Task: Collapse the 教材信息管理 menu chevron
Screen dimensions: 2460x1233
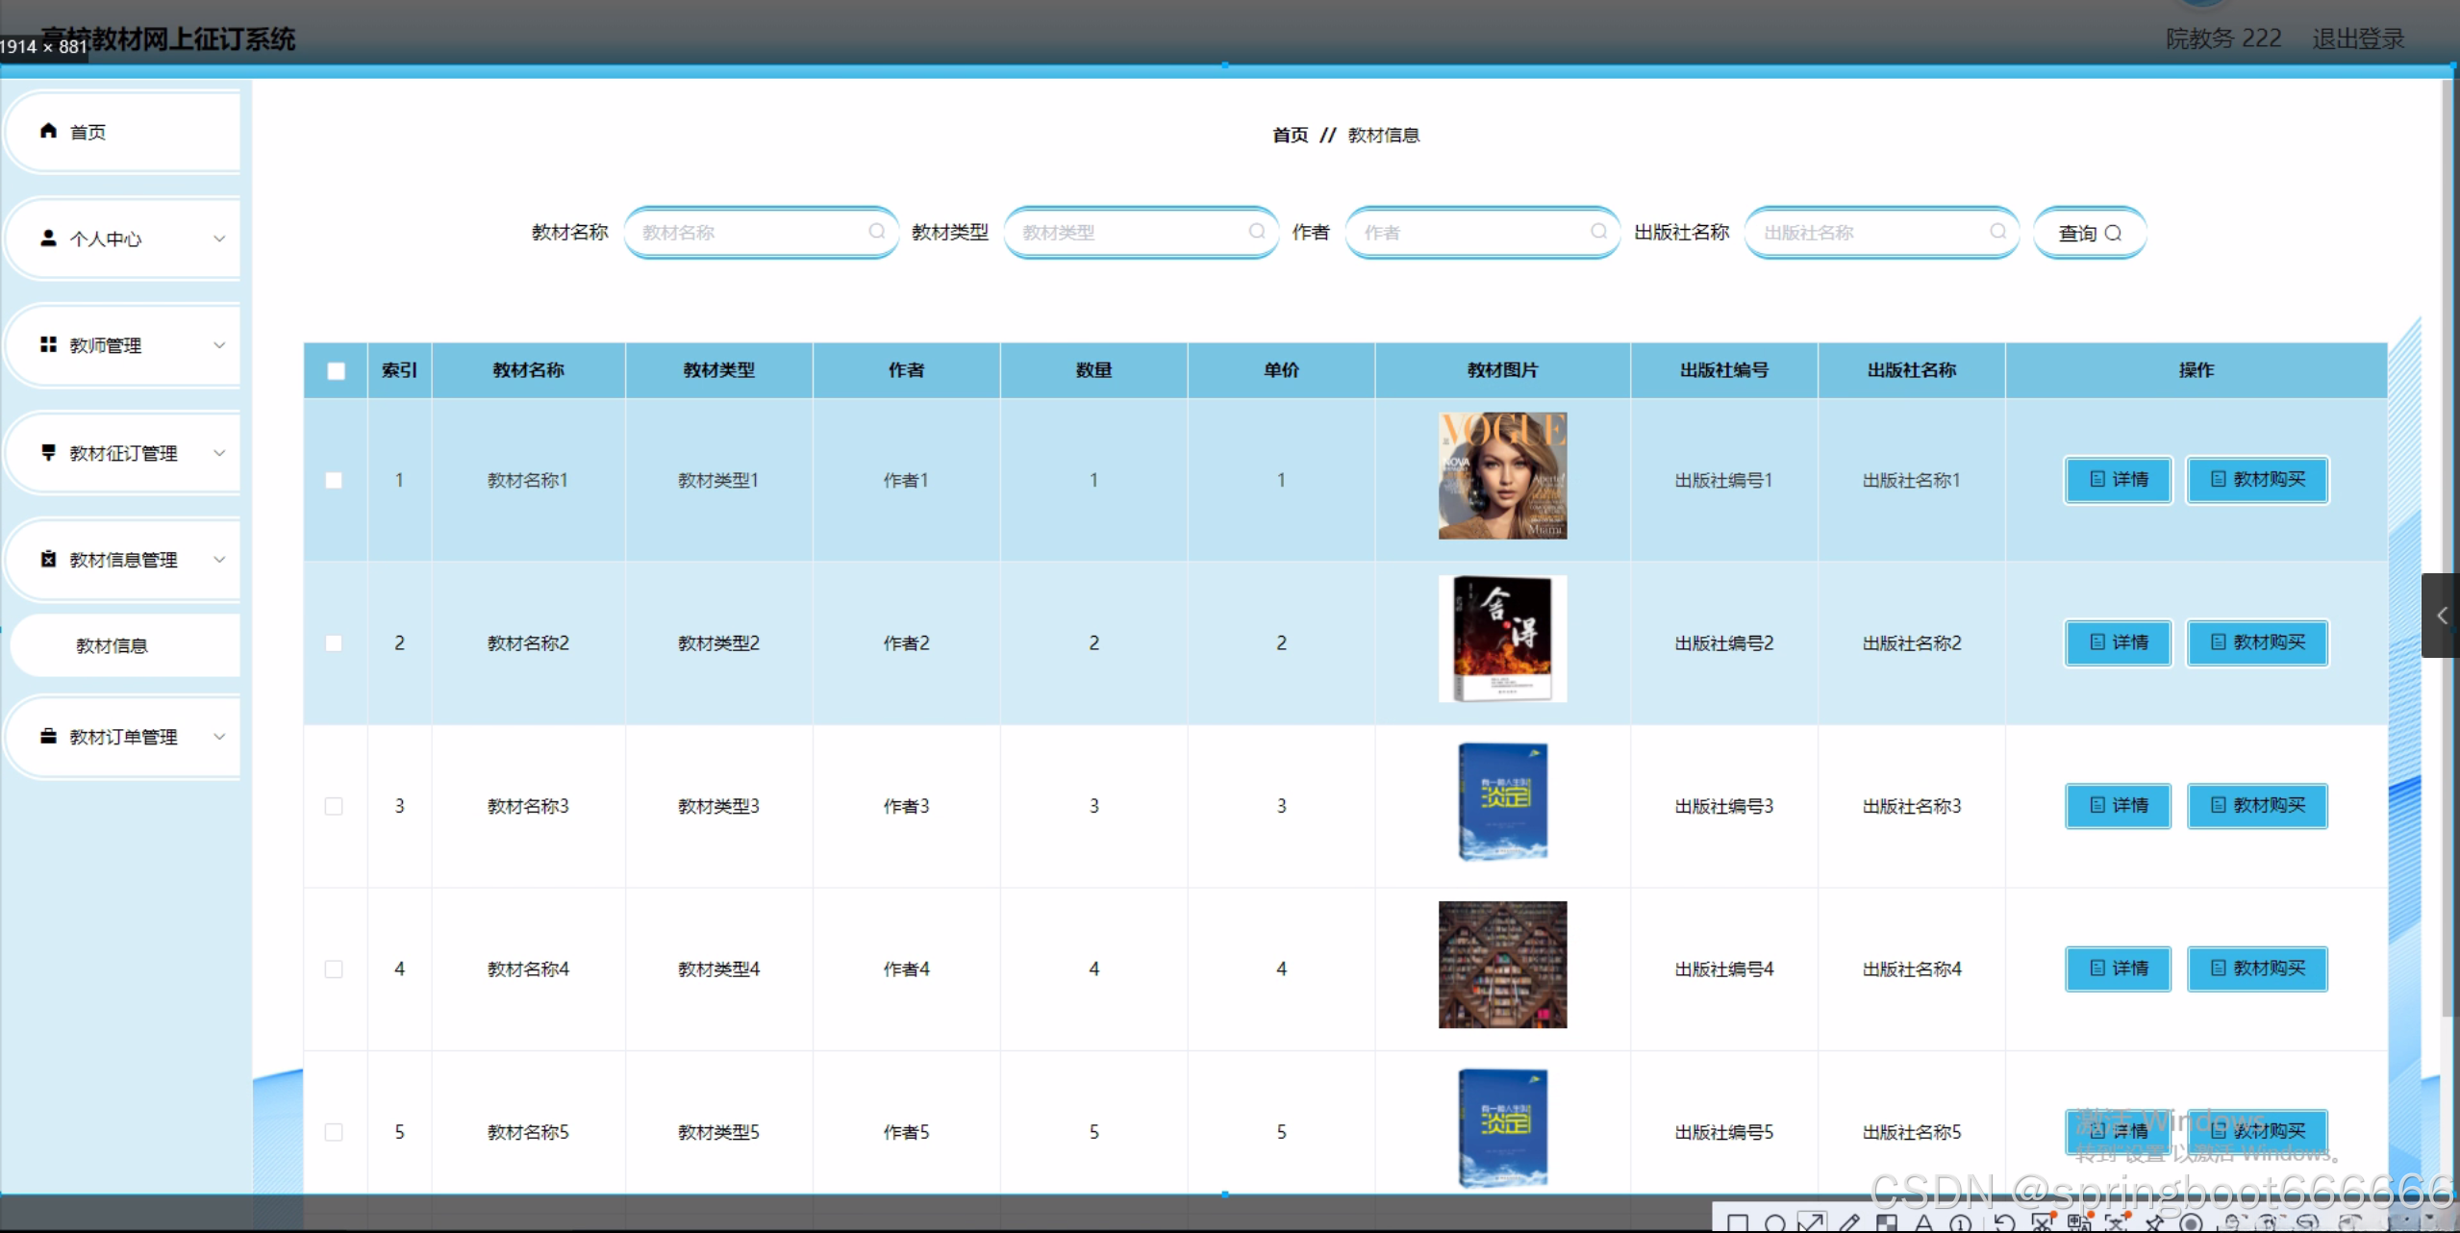Action: (x=219, y=560)
